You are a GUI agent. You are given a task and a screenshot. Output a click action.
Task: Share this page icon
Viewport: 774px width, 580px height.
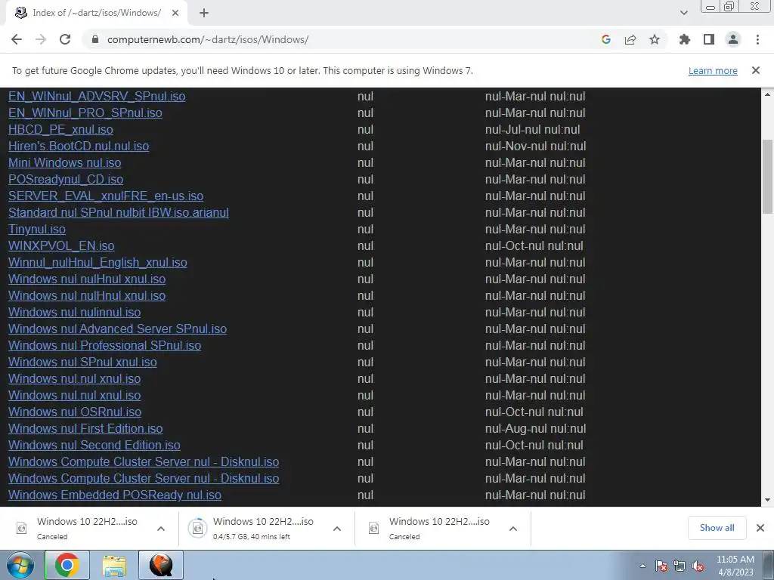630,39
